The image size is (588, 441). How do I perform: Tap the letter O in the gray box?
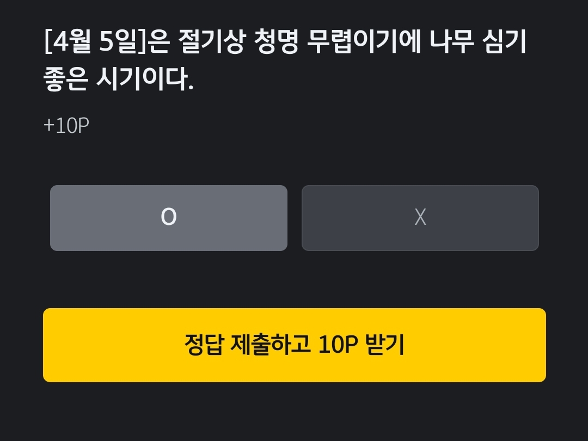pyautogui.click(x=169, y=217)
